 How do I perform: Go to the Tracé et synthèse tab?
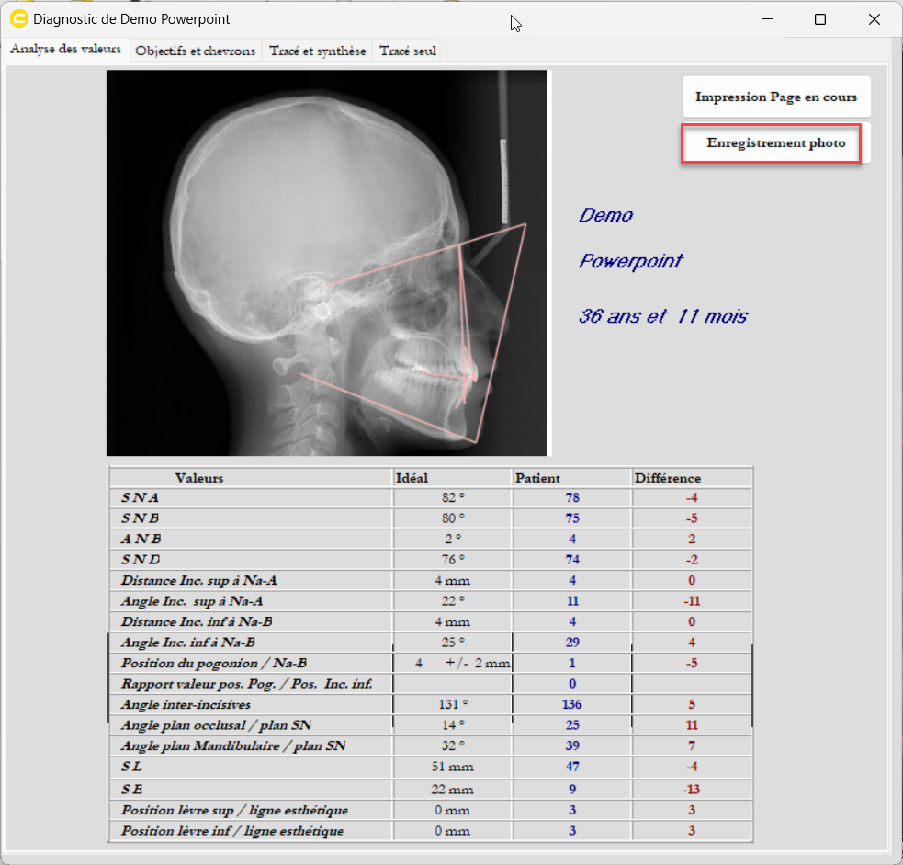(x=317, y=51)
